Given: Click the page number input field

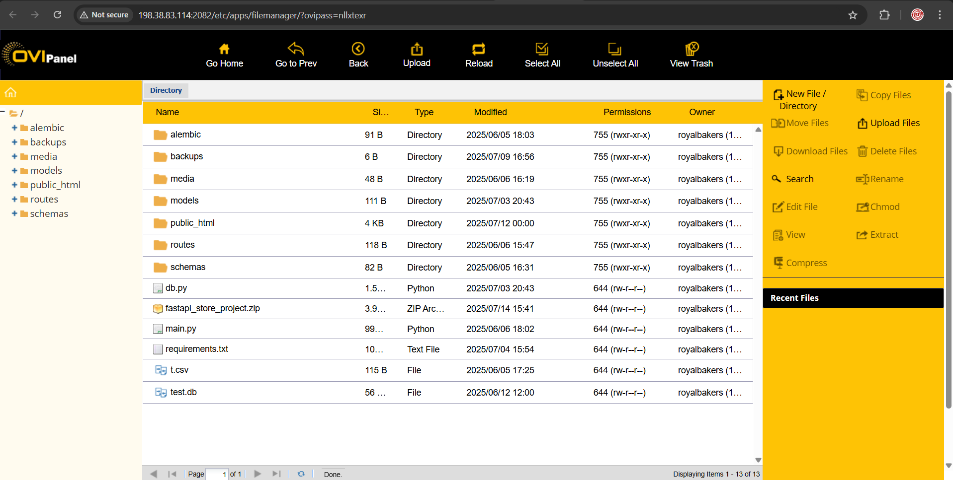Looking at the screenshot, I should tap(217, 474).
